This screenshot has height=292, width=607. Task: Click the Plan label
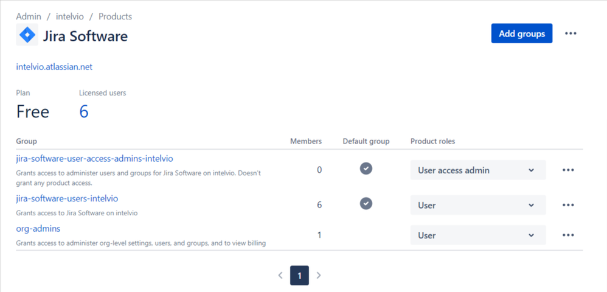coord(23,93)
